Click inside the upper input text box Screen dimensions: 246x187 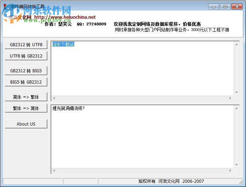[142, 68]
